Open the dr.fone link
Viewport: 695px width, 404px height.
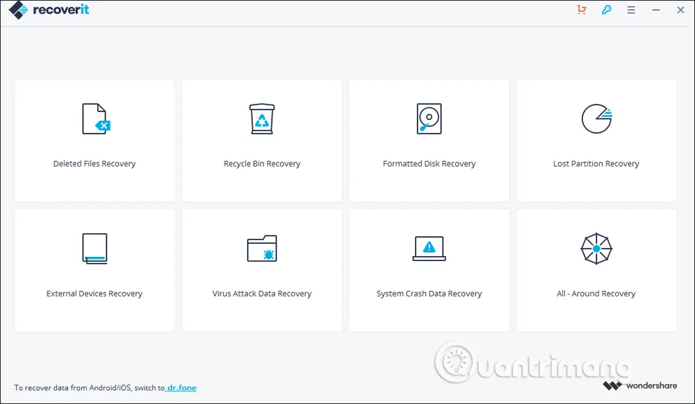click(182, 388)
